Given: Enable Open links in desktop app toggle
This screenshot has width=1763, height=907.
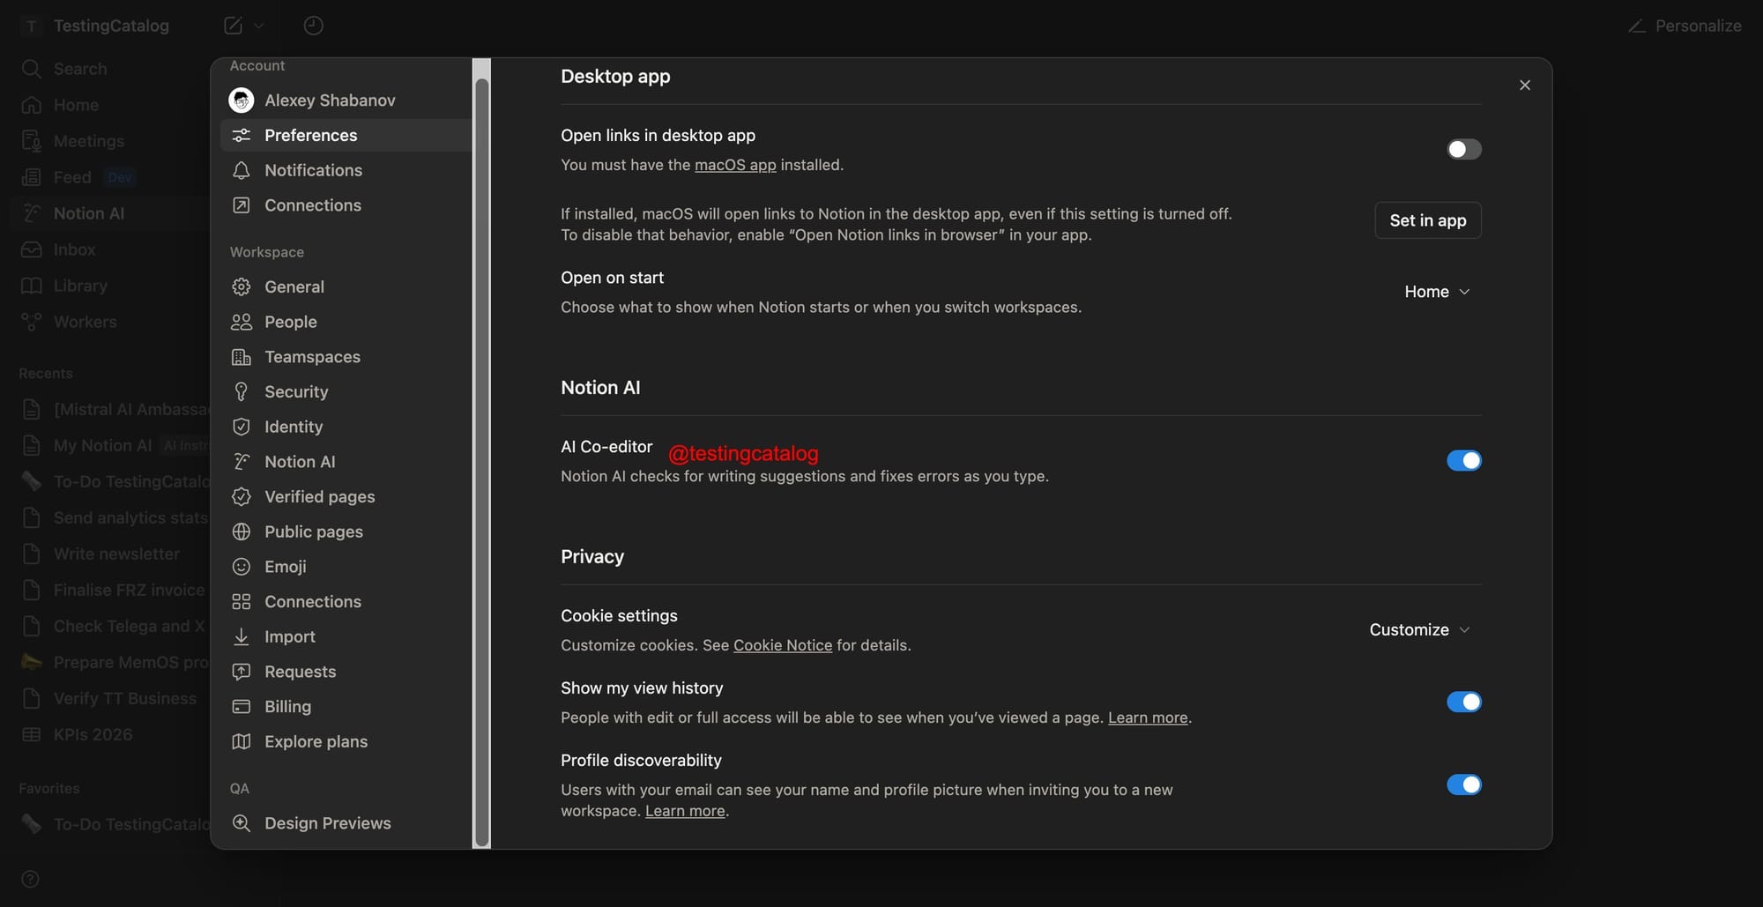Looking at the screenshot, I should (x=1463, y=150).
